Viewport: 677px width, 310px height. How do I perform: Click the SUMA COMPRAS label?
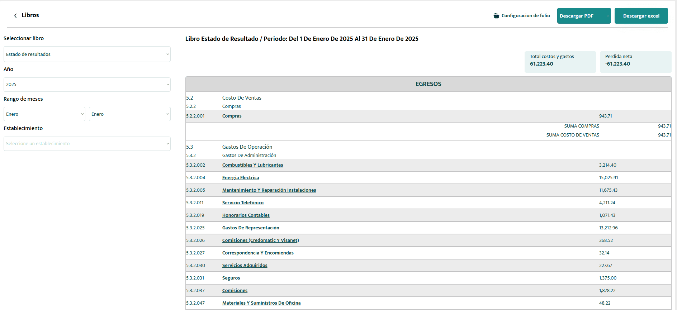[582, 126]
